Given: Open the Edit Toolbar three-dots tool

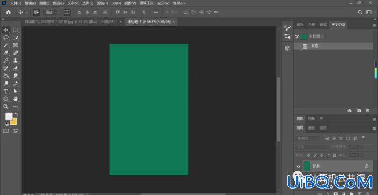Looking at the screenshot, I should 16,107.
